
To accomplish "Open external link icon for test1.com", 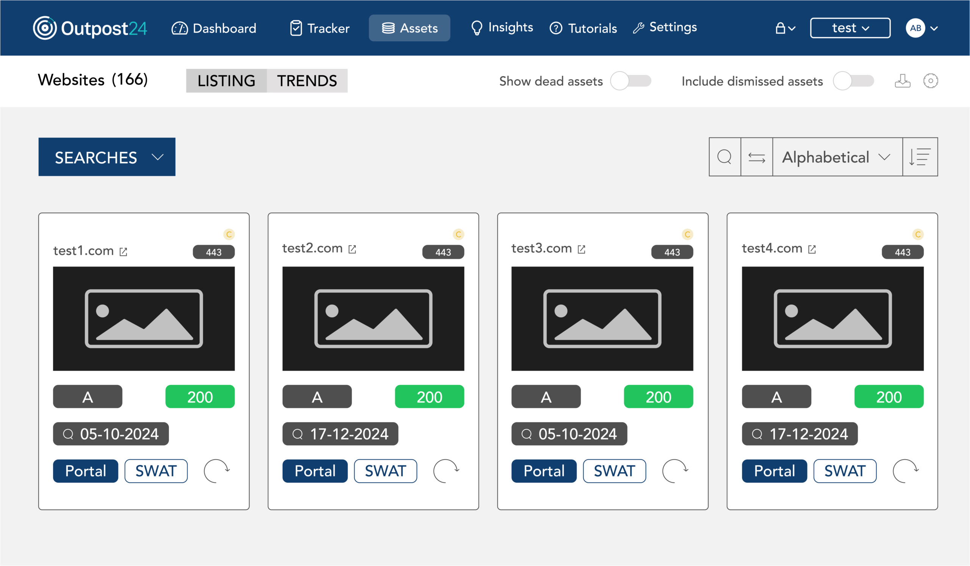I will [x=123, y=252].
